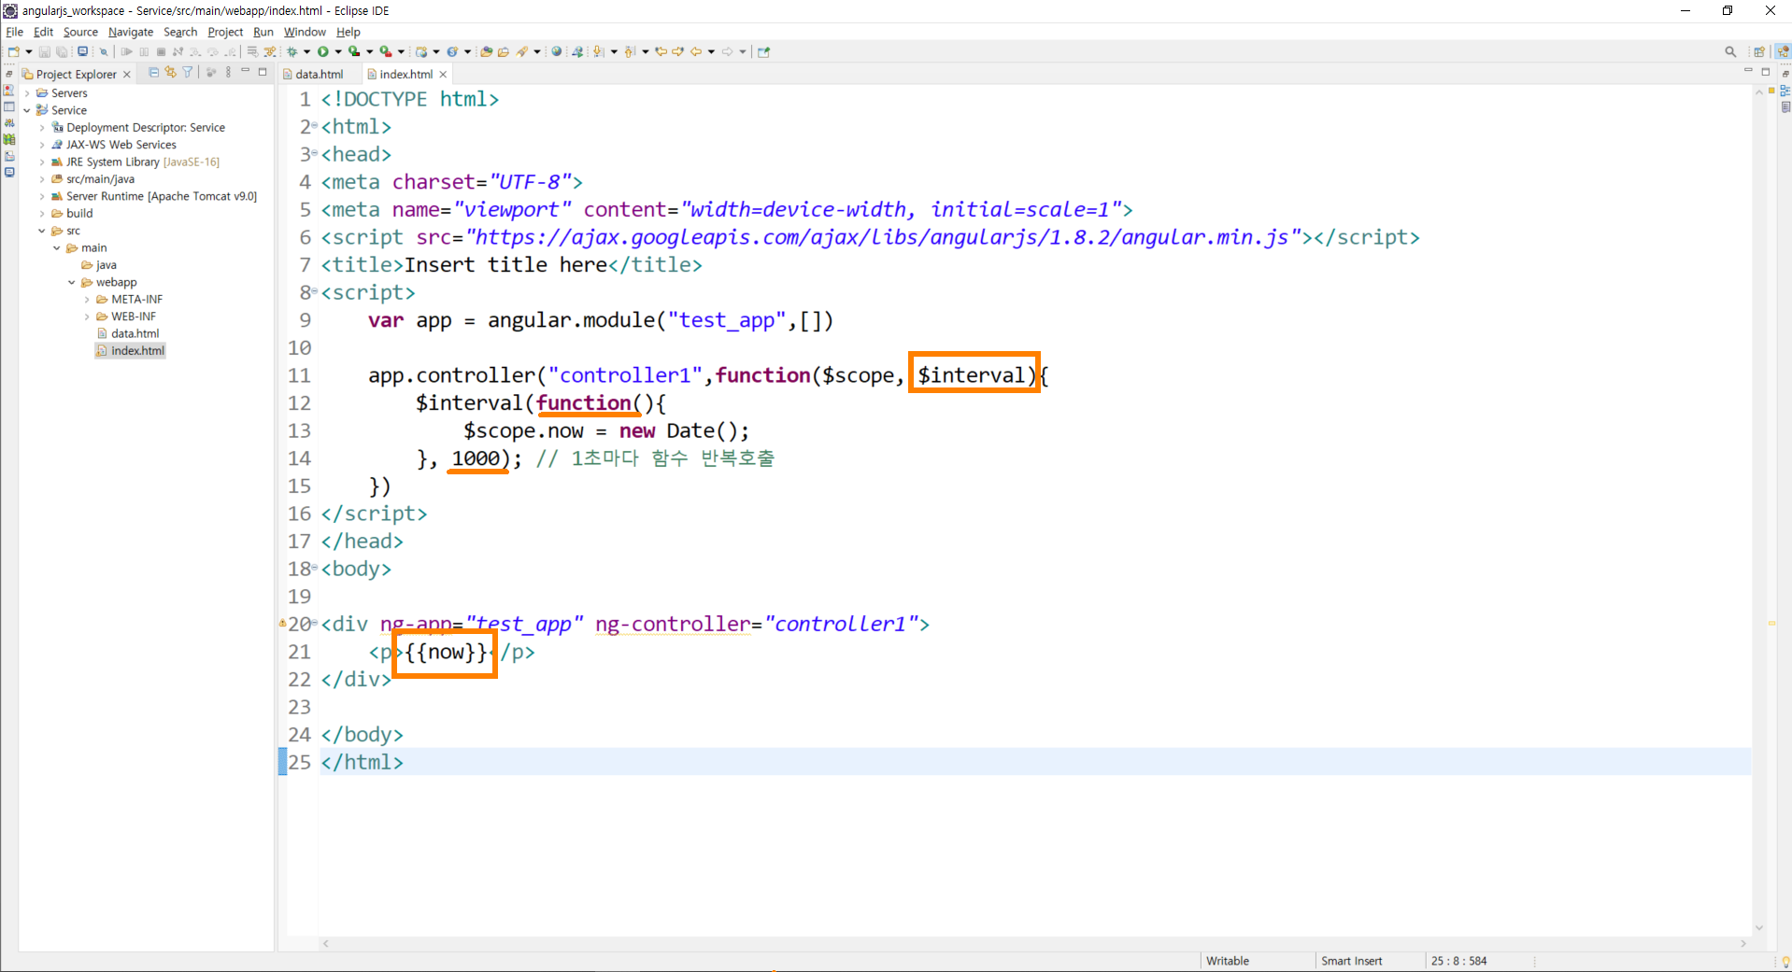The width and height of the screenshot is (1792, 972).
Task: Click the green Run button icon
Action: [x=323, y=52]
